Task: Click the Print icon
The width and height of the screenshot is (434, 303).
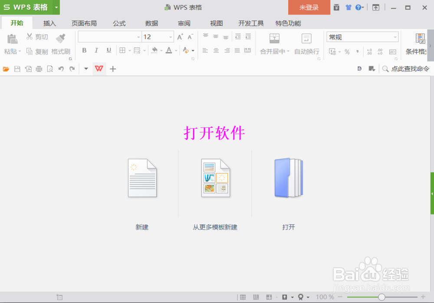Action: (x=38, y=68)
